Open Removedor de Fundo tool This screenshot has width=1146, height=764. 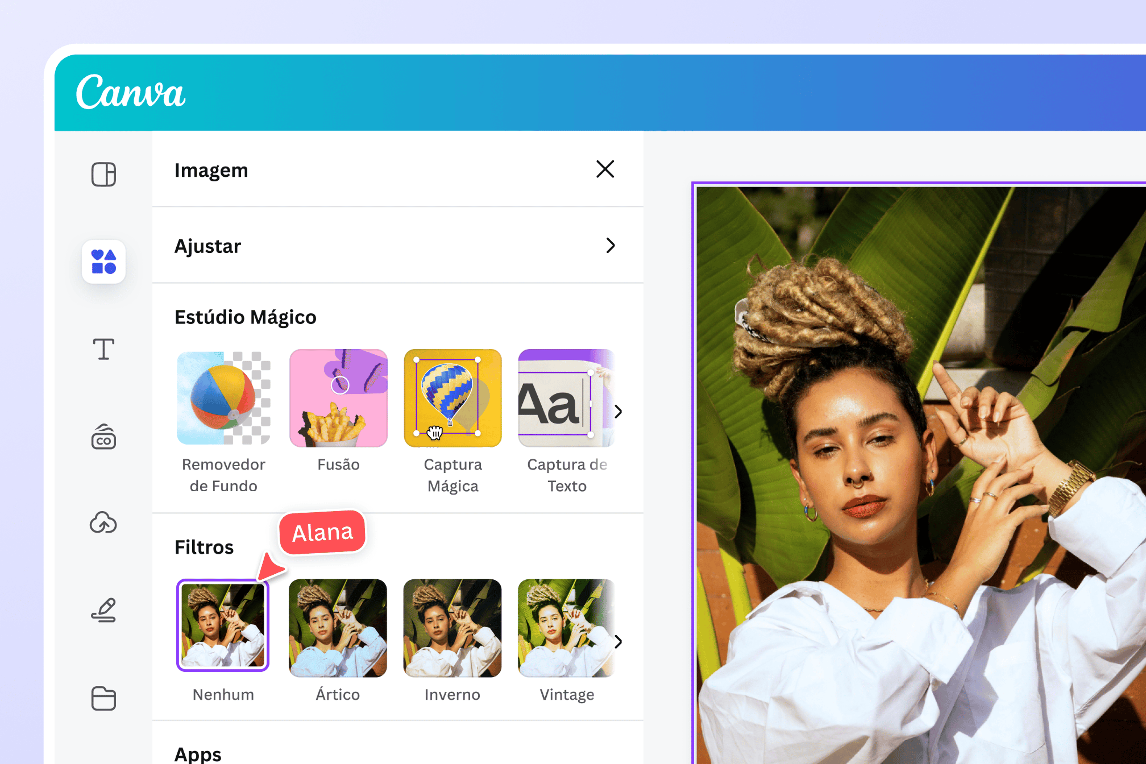[x=224, y=398]
